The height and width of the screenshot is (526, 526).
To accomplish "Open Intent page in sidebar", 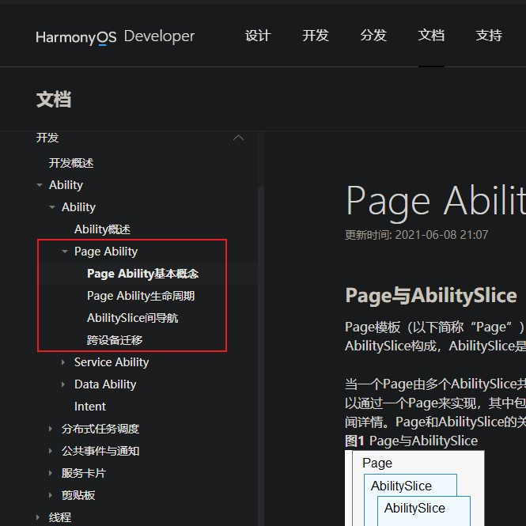I will pyautogui.click(x=90, y=407).
